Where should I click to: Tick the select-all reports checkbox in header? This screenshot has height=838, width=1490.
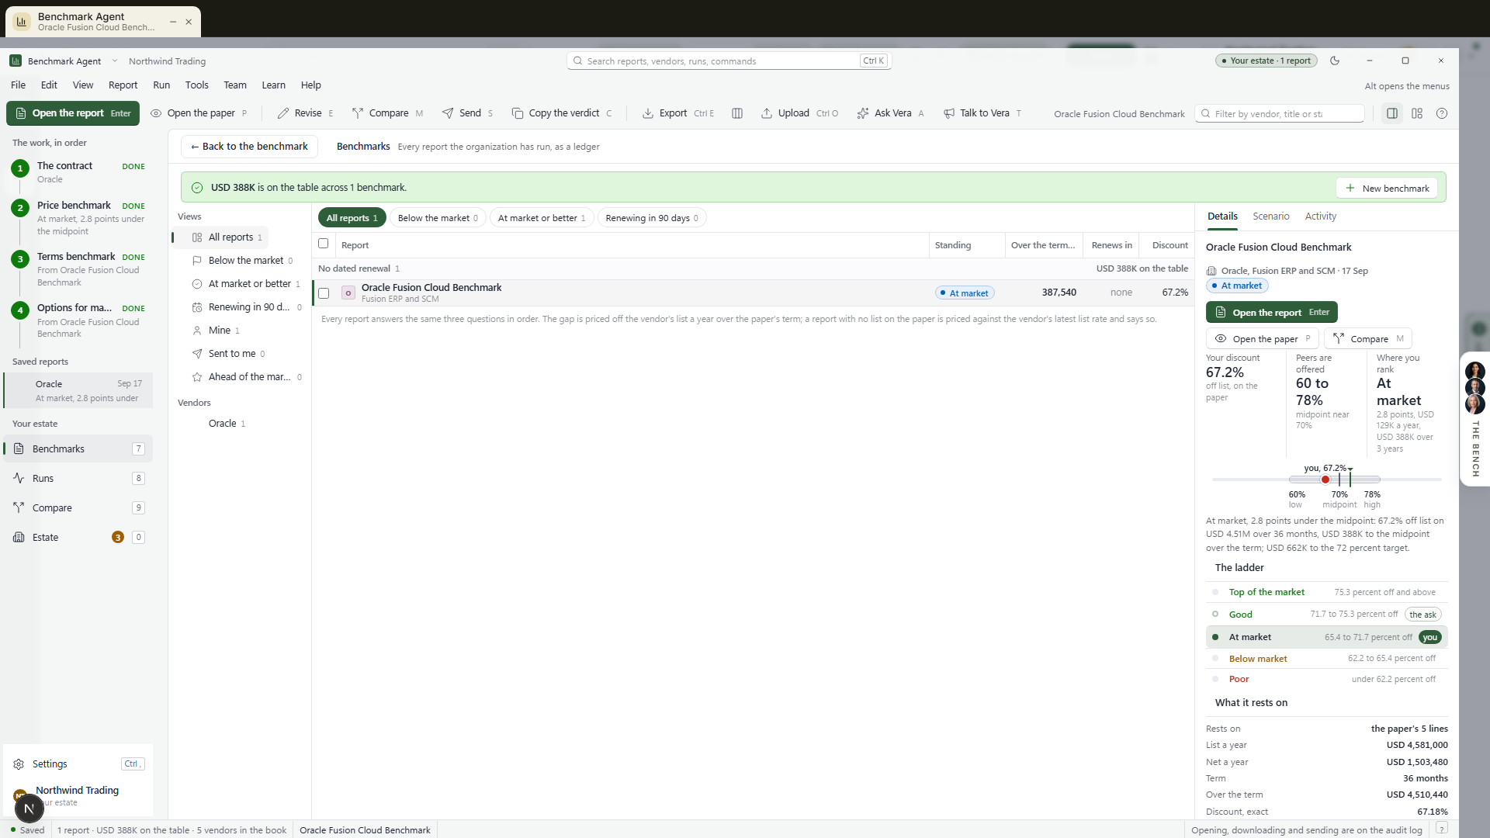(324, 244)
